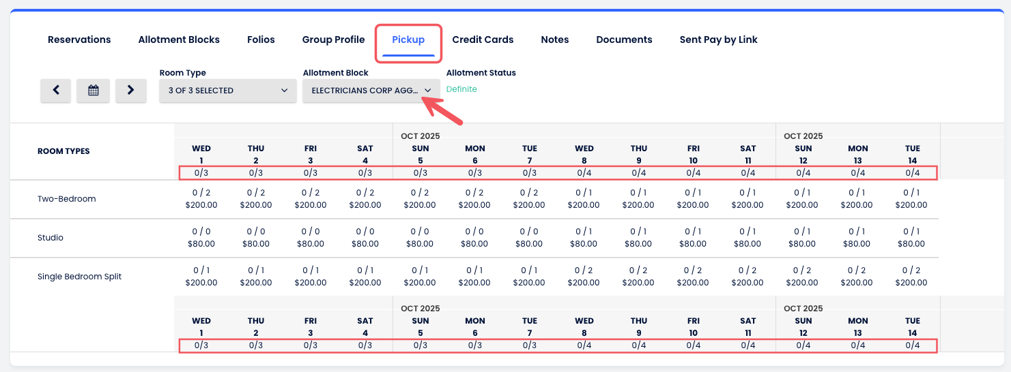
Task: Select the Pickup tab
Action: 408,40
